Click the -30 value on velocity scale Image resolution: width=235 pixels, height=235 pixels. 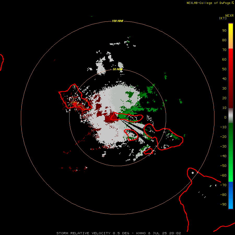pos(223,146)
